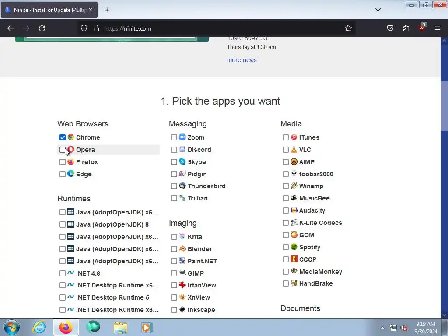This screenshot has width=448, height=336.
Task: Click the Firefox logo in the app list
Action: (x=70, y=162)
